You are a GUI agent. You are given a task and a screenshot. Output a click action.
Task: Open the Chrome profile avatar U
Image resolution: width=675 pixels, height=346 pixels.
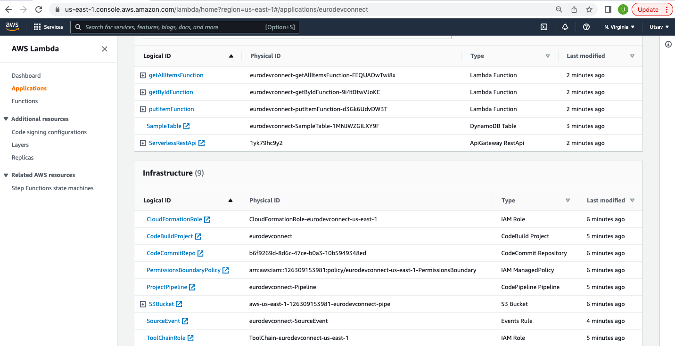[623, 9]
